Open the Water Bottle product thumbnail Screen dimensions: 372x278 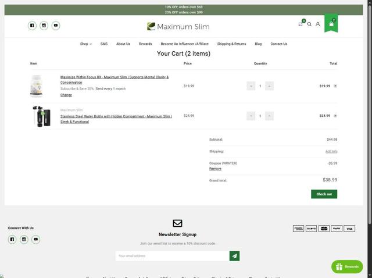(x=41, y=116)
